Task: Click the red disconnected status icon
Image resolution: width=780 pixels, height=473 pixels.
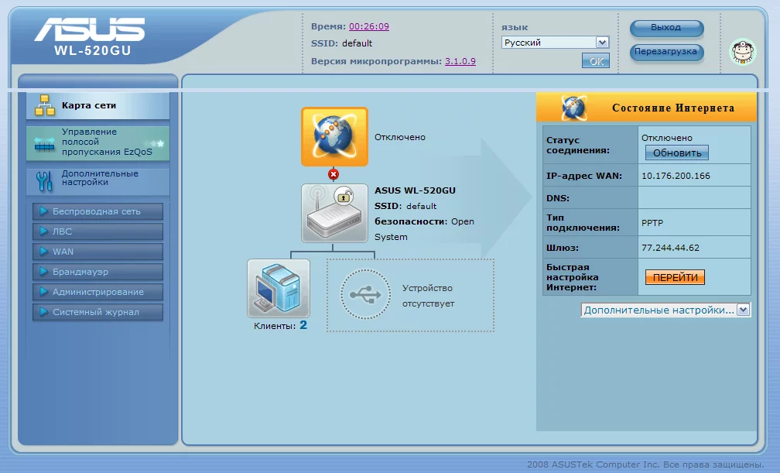Action: coord(334,174)
